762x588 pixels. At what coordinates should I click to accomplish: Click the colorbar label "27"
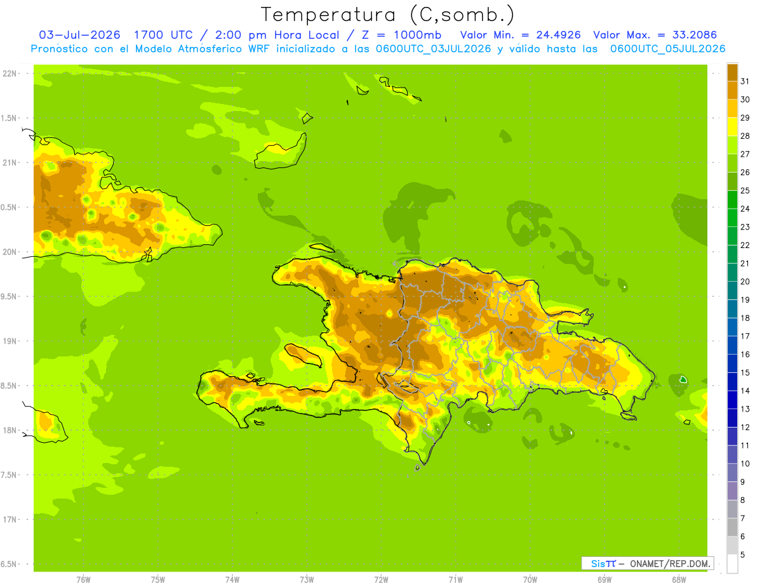[745, 154]
